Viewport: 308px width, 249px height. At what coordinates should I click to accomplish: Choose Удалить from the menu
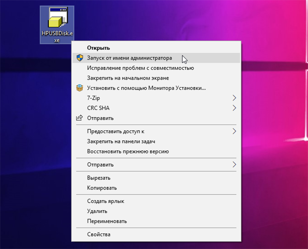click(156, 211)
